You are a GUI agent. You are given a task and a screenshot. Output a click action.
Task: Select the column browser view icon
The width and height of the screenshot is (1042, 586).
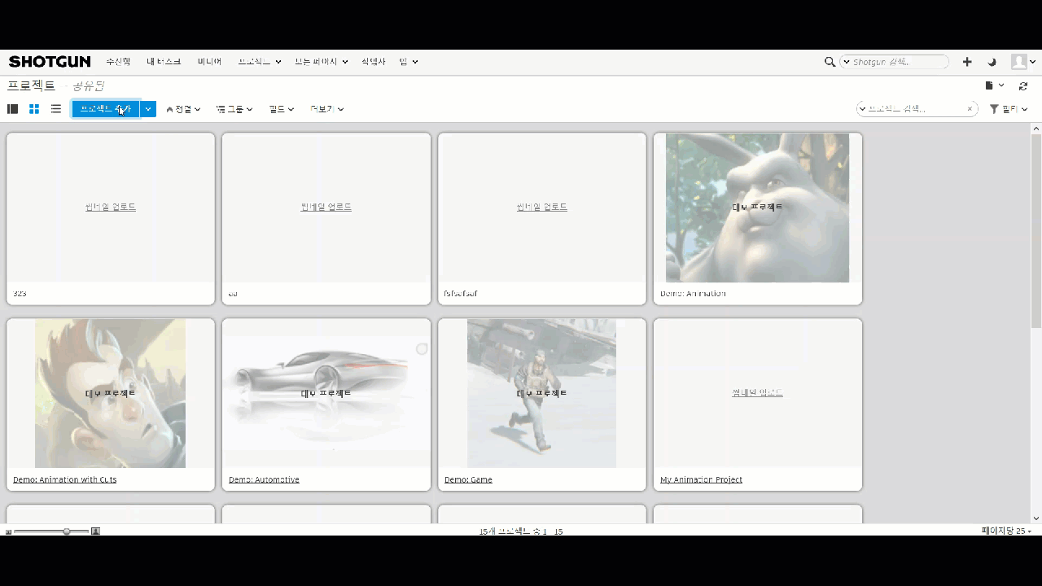click(12, 108)
